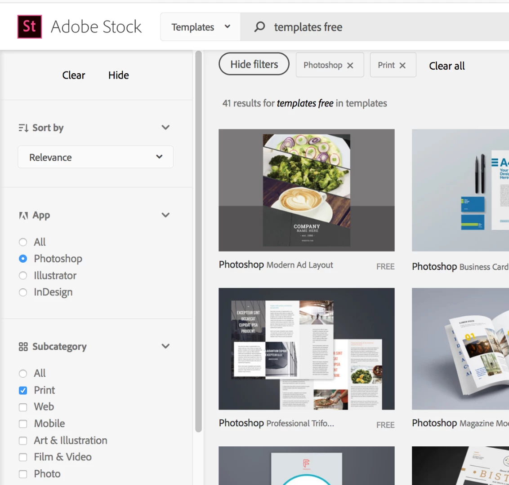This screenshot has width=509, height=485.
Task: Open the Business Card template thumbnail
Action: pos(460,190)
